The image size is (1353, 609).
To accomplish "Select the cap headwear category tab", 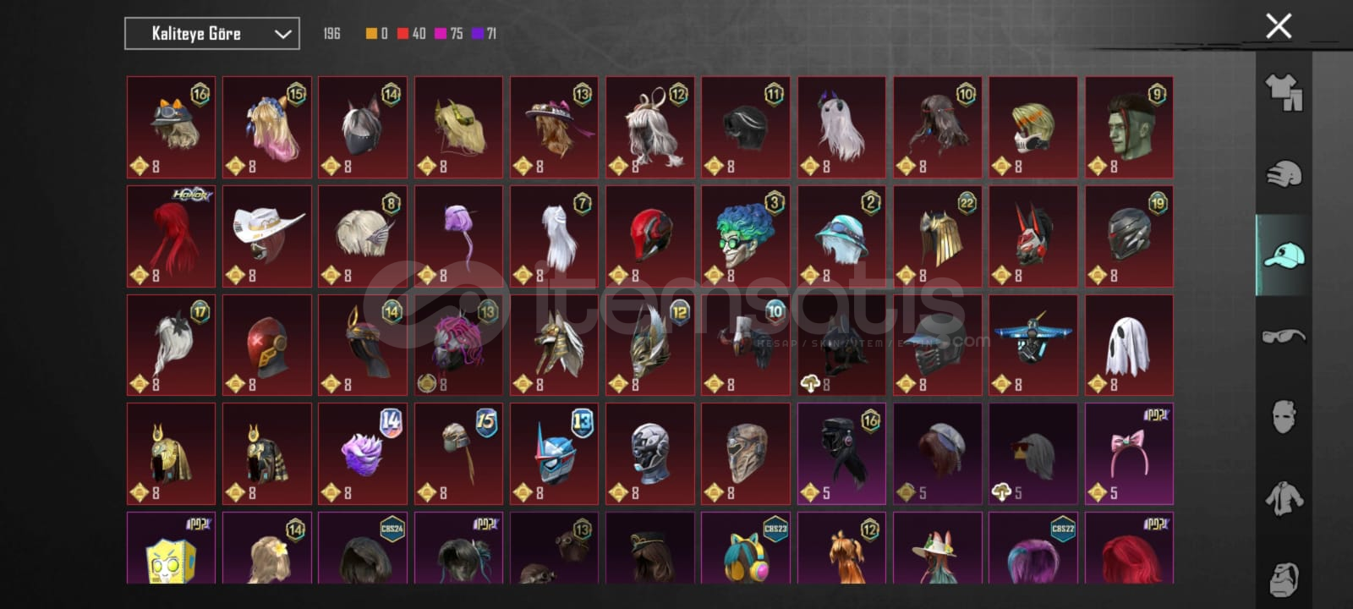I will point(1284,255).
